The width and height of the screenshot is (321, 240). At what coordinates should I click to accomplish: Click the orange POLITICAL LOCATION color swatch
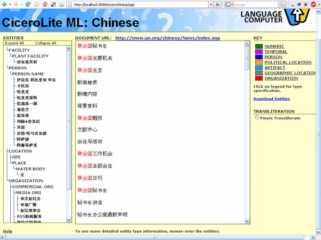coord(259,62)
